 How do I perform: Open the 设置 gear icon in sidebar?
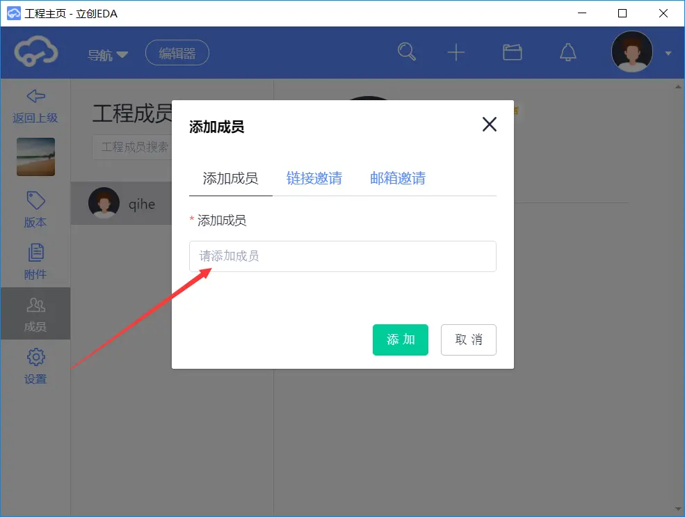(x=35, y=357)
